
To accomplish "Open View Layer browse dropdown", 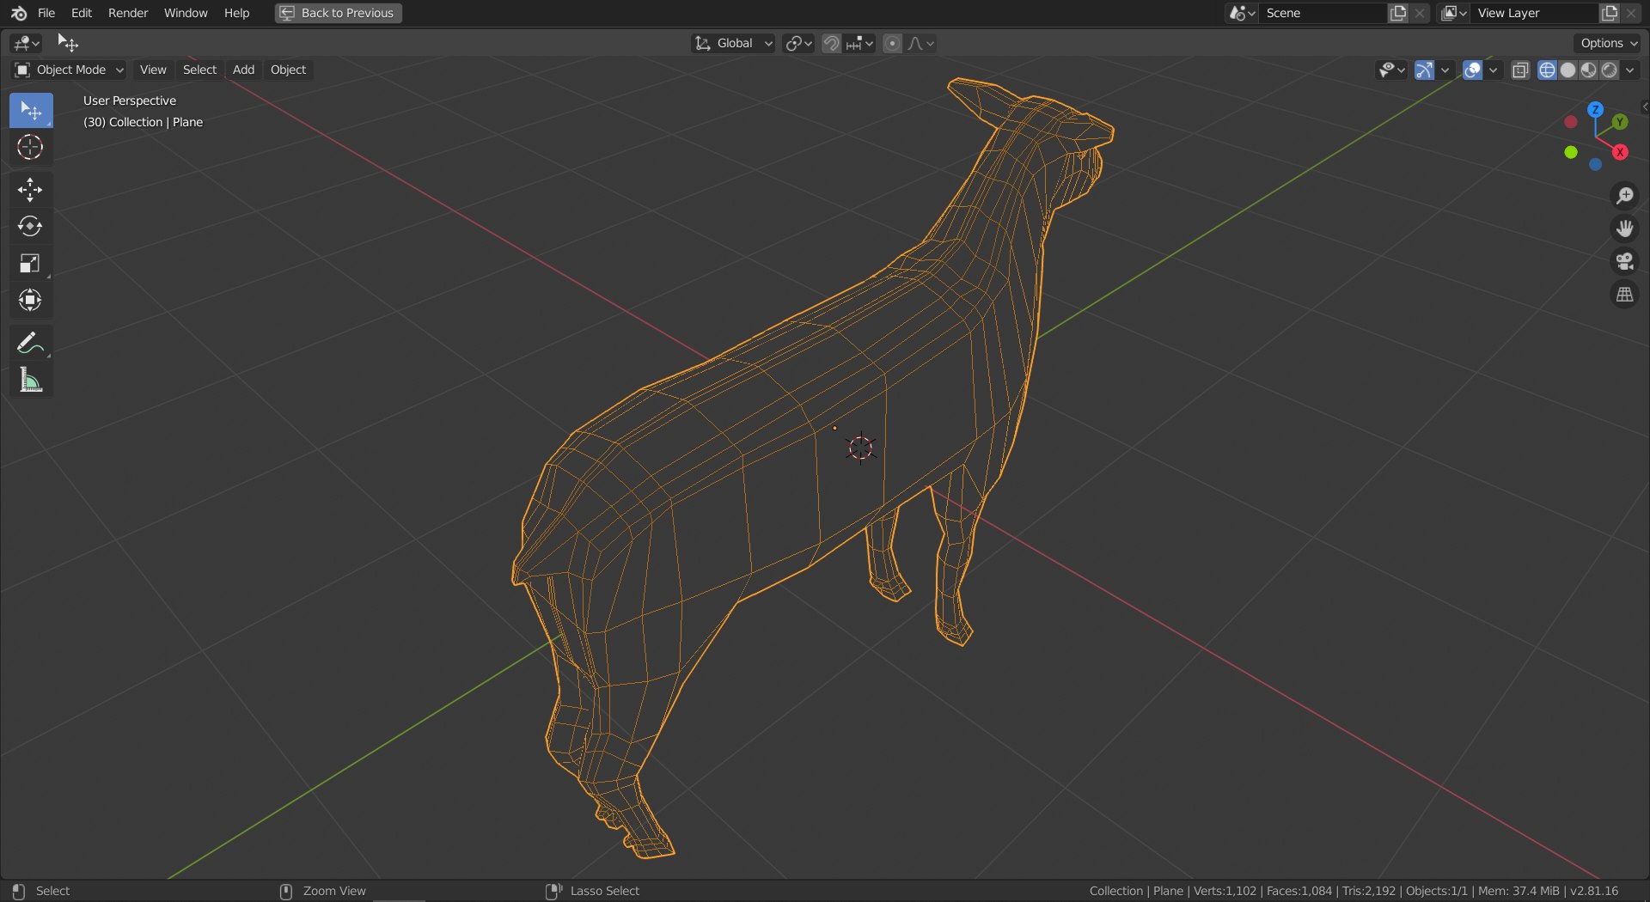I will point(1453,13).
